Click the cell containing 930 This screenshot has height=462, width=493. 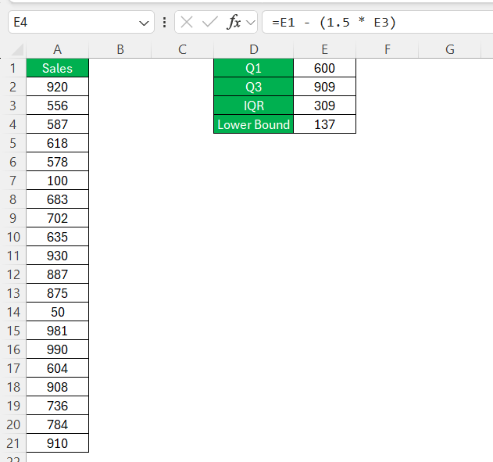coord(58,256)
